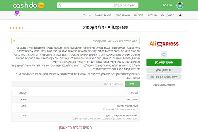Open החשבון שלי menu item
Viewport: 198px width, 132px height.
click(168, 15)
